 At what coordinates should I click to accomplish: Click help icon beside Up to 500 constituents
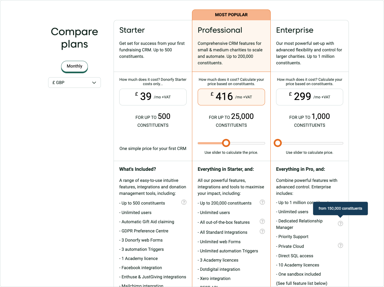184,202
